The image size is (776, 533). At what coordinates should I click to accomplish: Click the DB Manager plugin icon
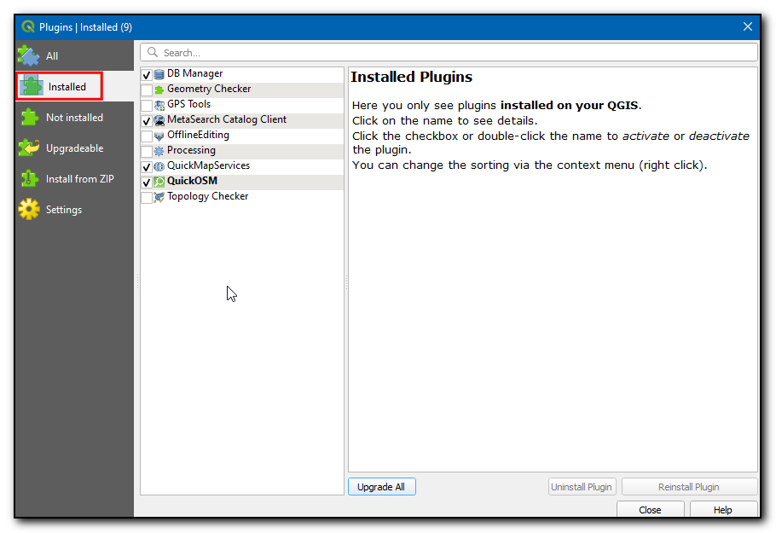point(159,74)
